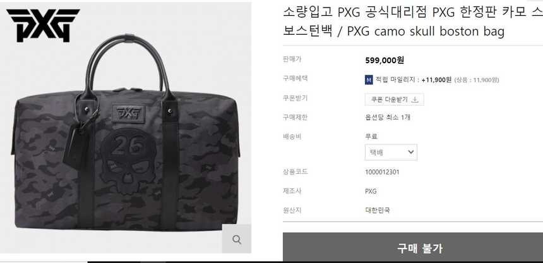Click the PXG camo skull boston bag title

(x=426, y=31)
